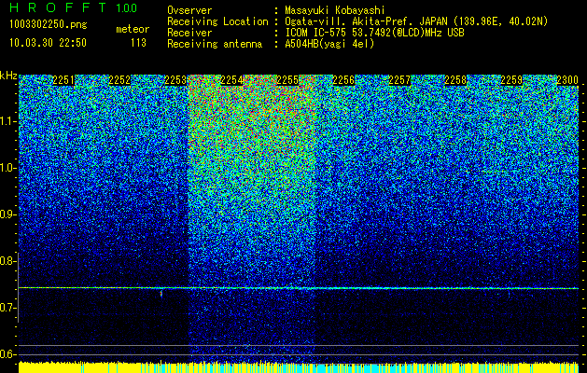Click the 2256 time marker
Image resolution: width=587 pixels, height=373 pixels.
[x=343, y=80]
